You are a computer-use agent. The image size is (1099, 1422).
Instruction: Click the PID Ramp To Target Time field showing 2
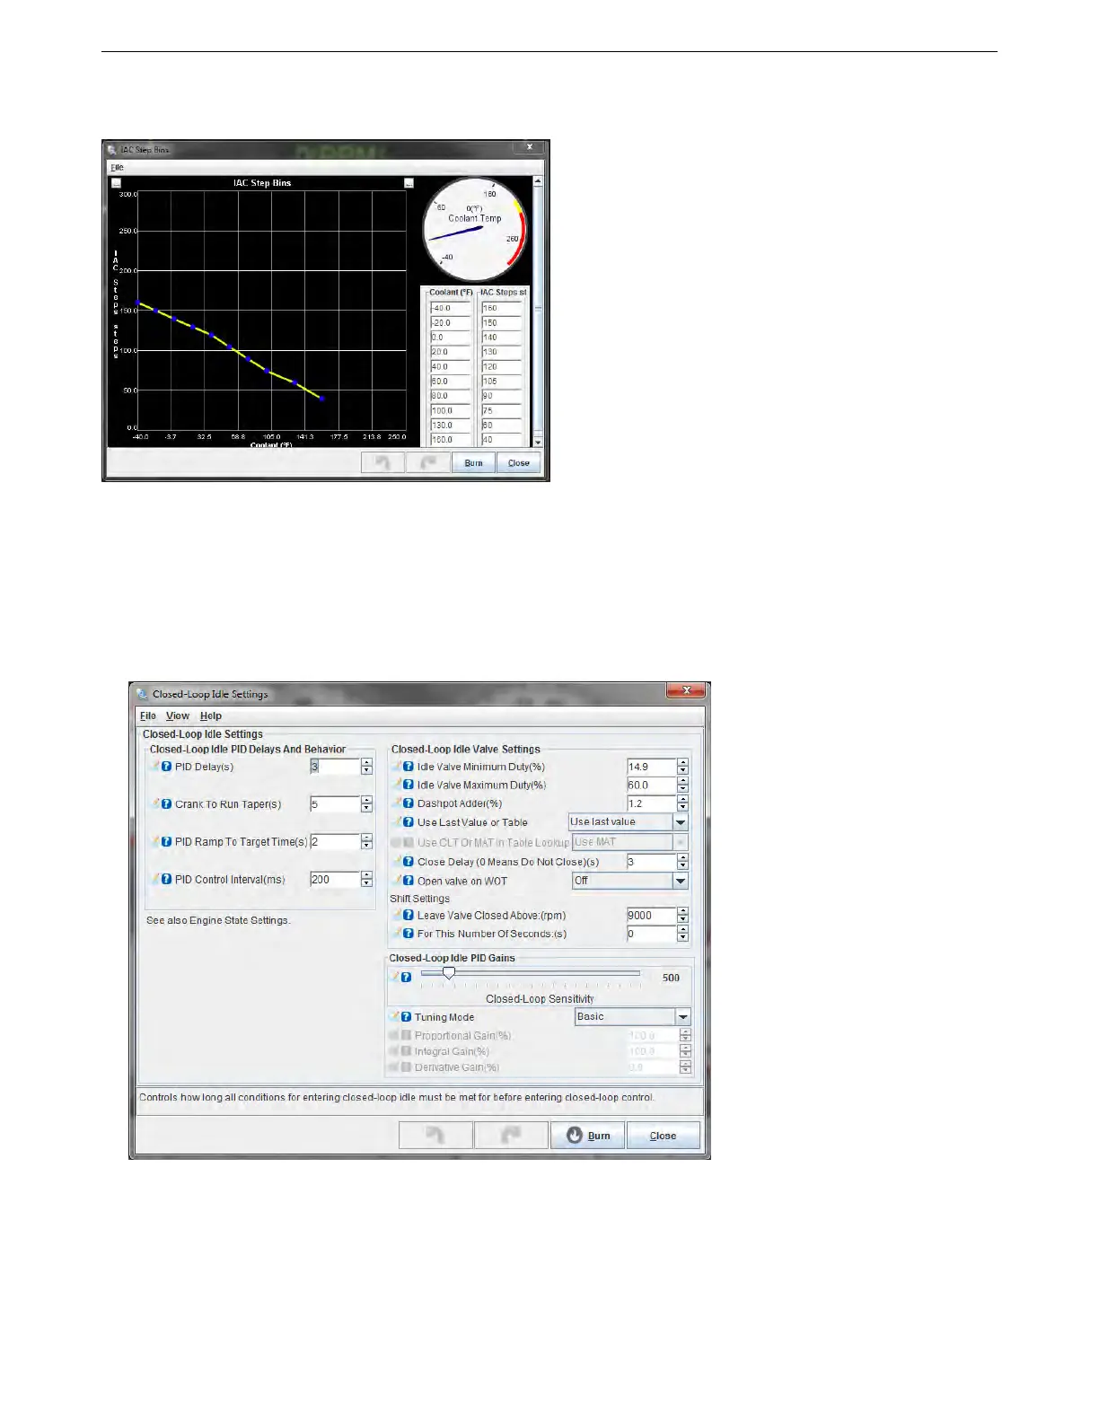[x=335, y=842]
